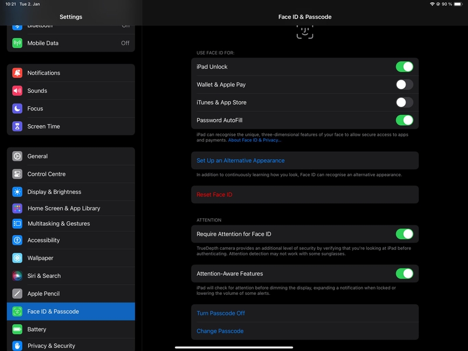Image resolution: width=468 pixels, height=351 pixels.
Task: Tap the Wi-Fi status icon
Action: [432, 4]
